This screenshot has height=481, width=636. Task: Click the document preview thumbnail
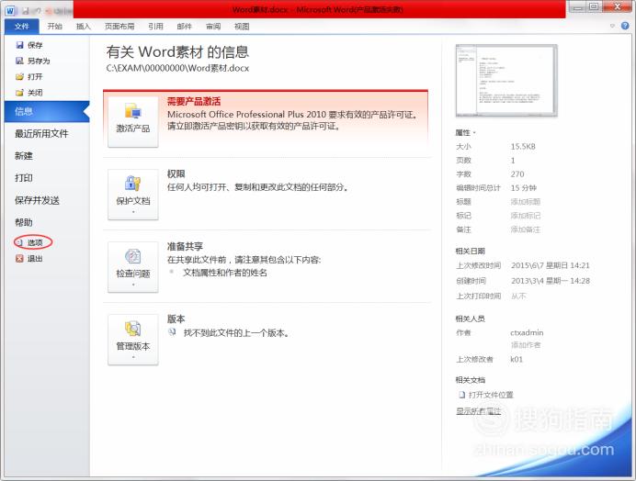(506, 80)
